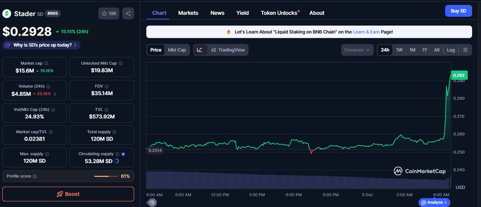This screenshot has width=481, height=207.
Task: Click the verified badge beside Circulating supply
Action: 123,154
